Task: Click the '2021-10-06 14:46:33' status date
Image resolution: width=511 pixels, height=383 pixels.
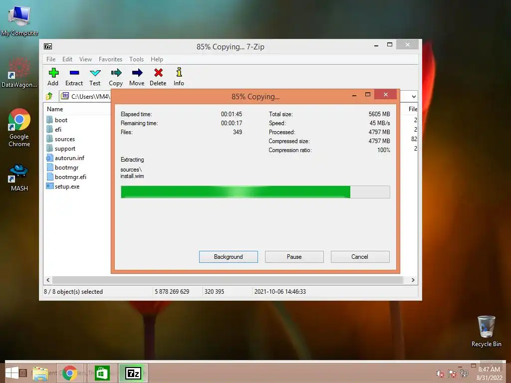Action: [280, 291]
